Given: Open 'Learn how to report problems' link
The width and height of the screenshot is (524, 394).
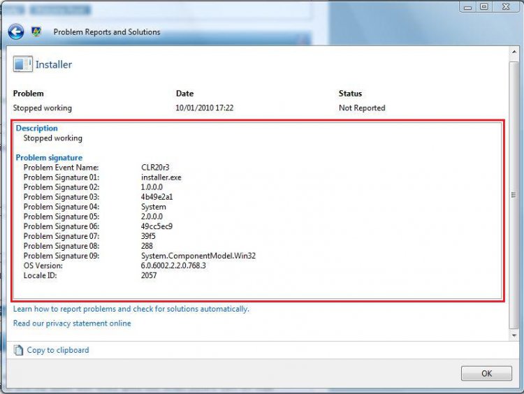Looking at the screenshot, I should (x=131, y=309).
